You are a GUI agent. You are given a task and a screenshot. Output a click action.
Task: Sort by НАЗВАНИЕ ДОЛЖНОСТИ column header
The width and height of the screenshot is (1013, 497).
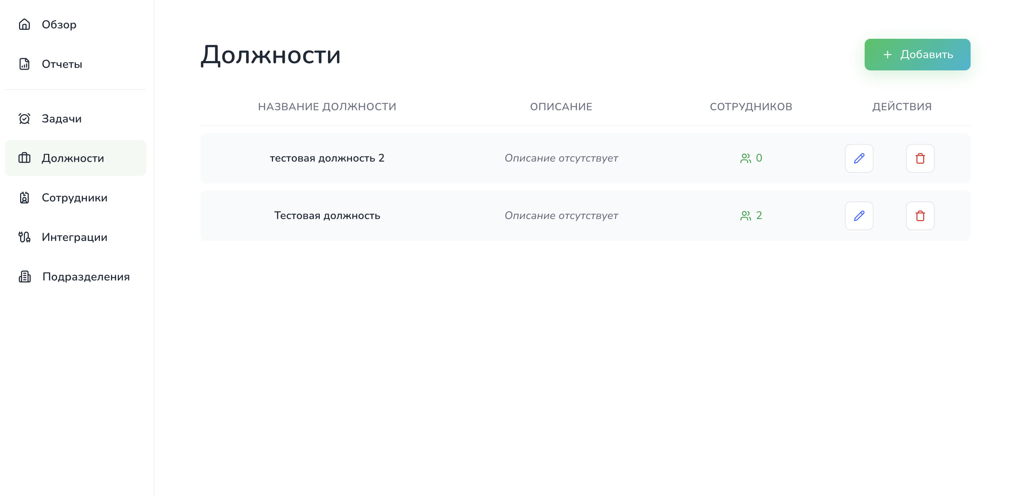tap(327, 106)
